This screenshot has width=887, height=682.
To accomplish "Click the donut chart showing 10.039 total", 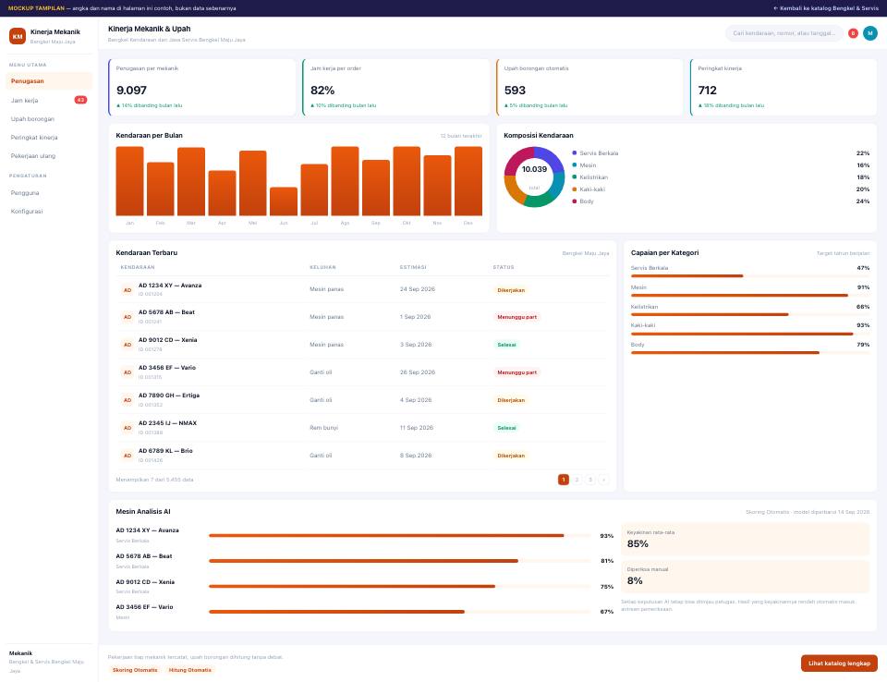I will [x=534, y=177].
